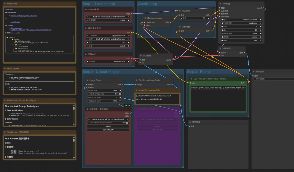Click the VAE output port on 加载VAE node

[131, 58]
